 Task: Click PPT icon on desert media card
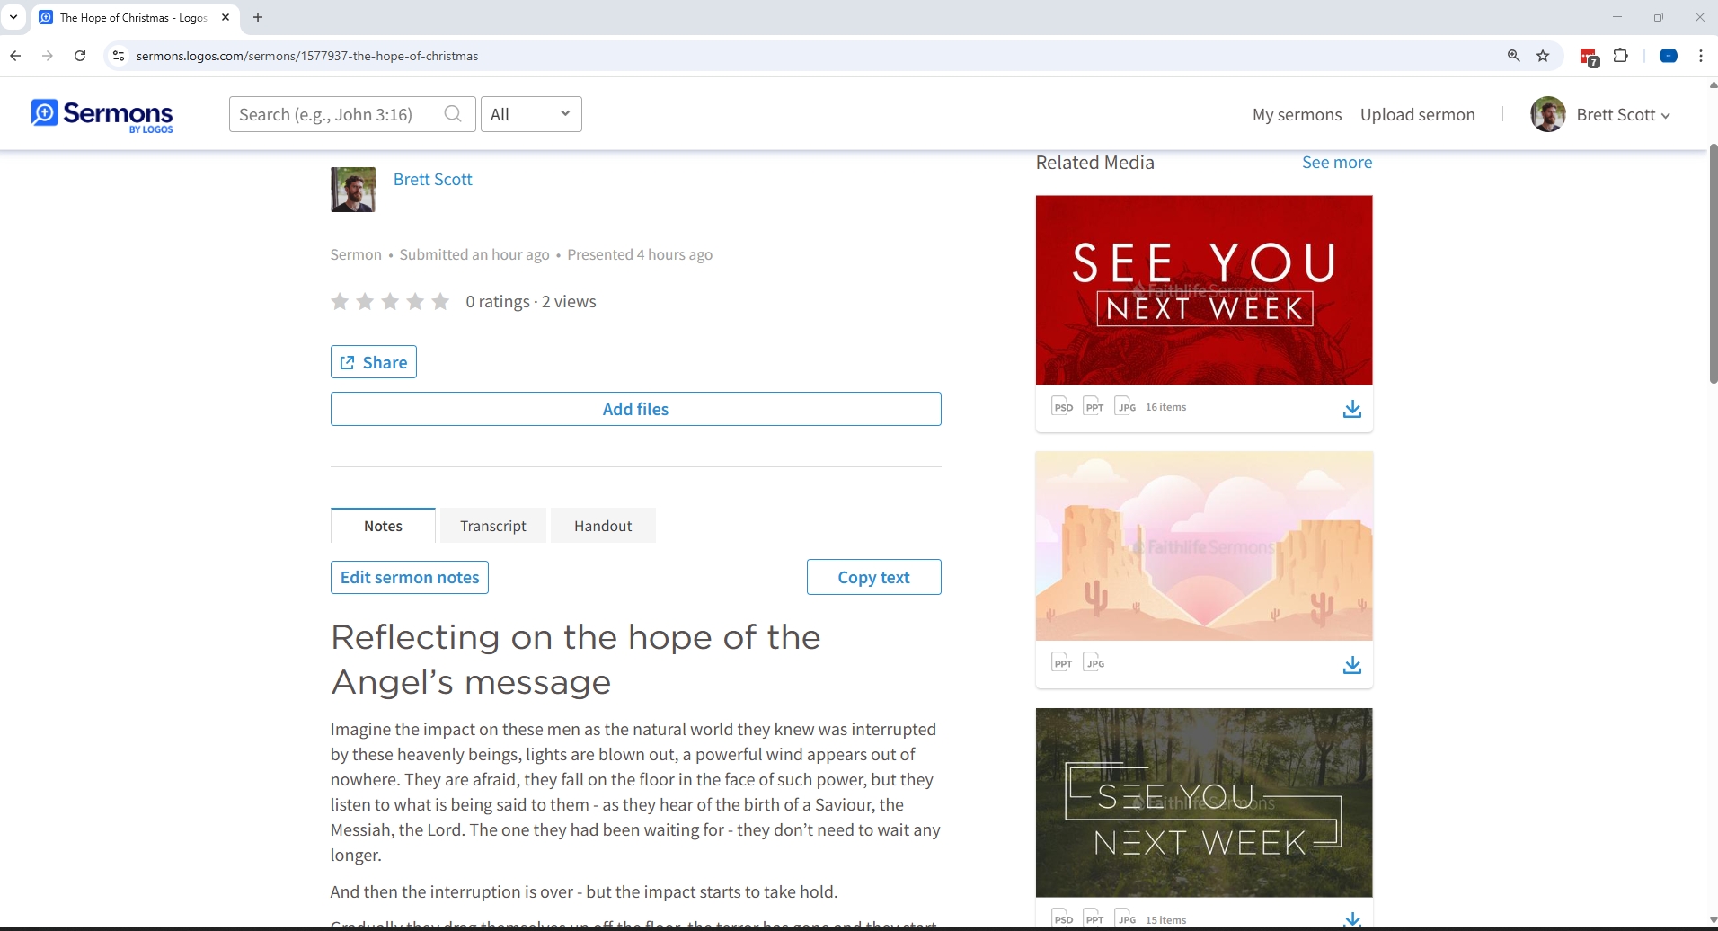1062,662
